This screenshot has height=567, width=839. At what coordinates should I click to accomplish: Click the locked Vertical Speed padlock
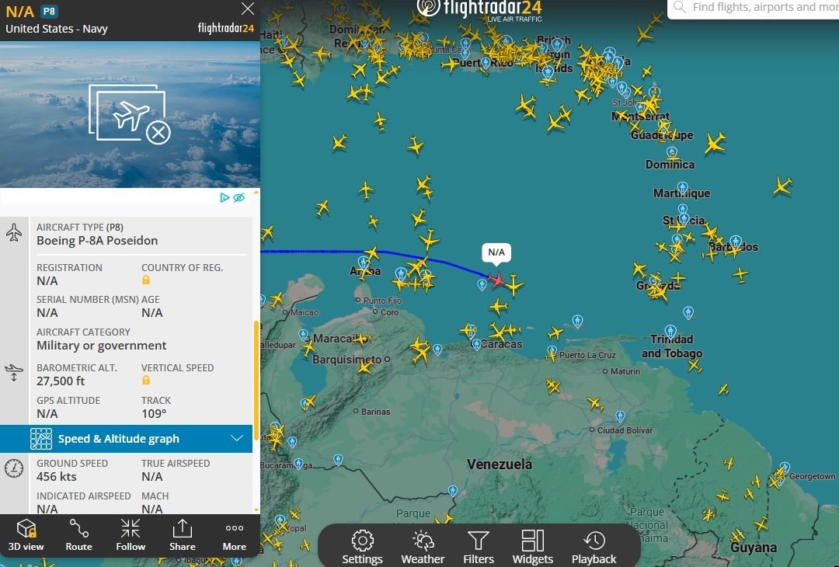145,381
